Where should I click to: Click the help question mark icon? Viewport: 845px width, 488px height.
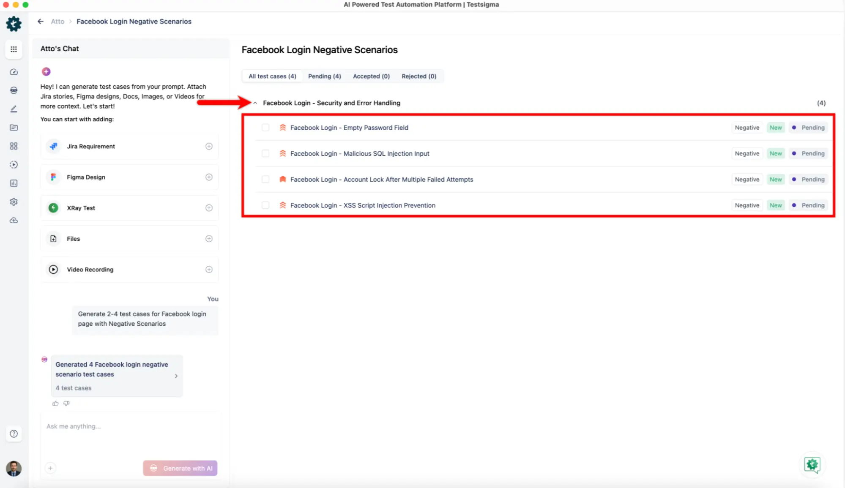[14, 433]
